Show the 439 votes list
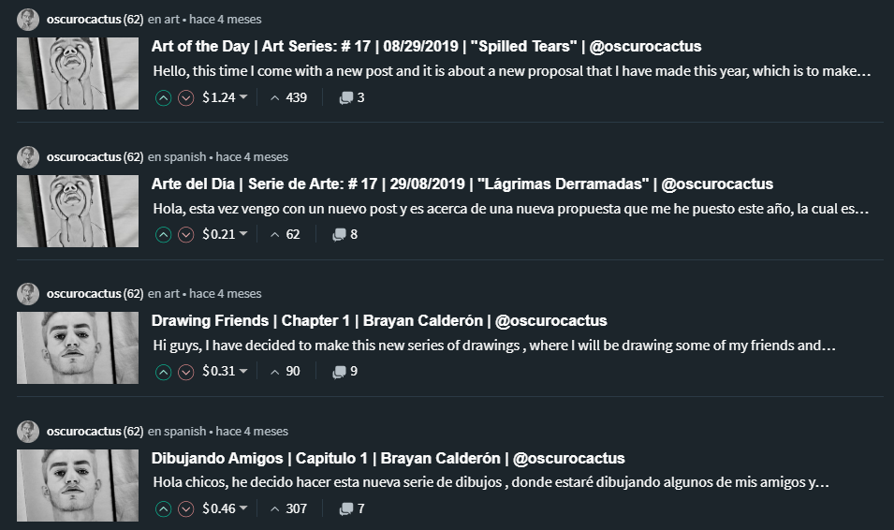Viewport: 894px width, 530px height. (289, 97)
